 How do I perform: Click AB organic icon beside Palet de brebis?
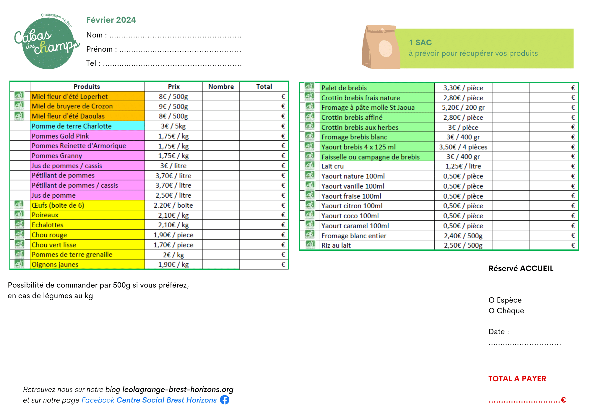309,87
